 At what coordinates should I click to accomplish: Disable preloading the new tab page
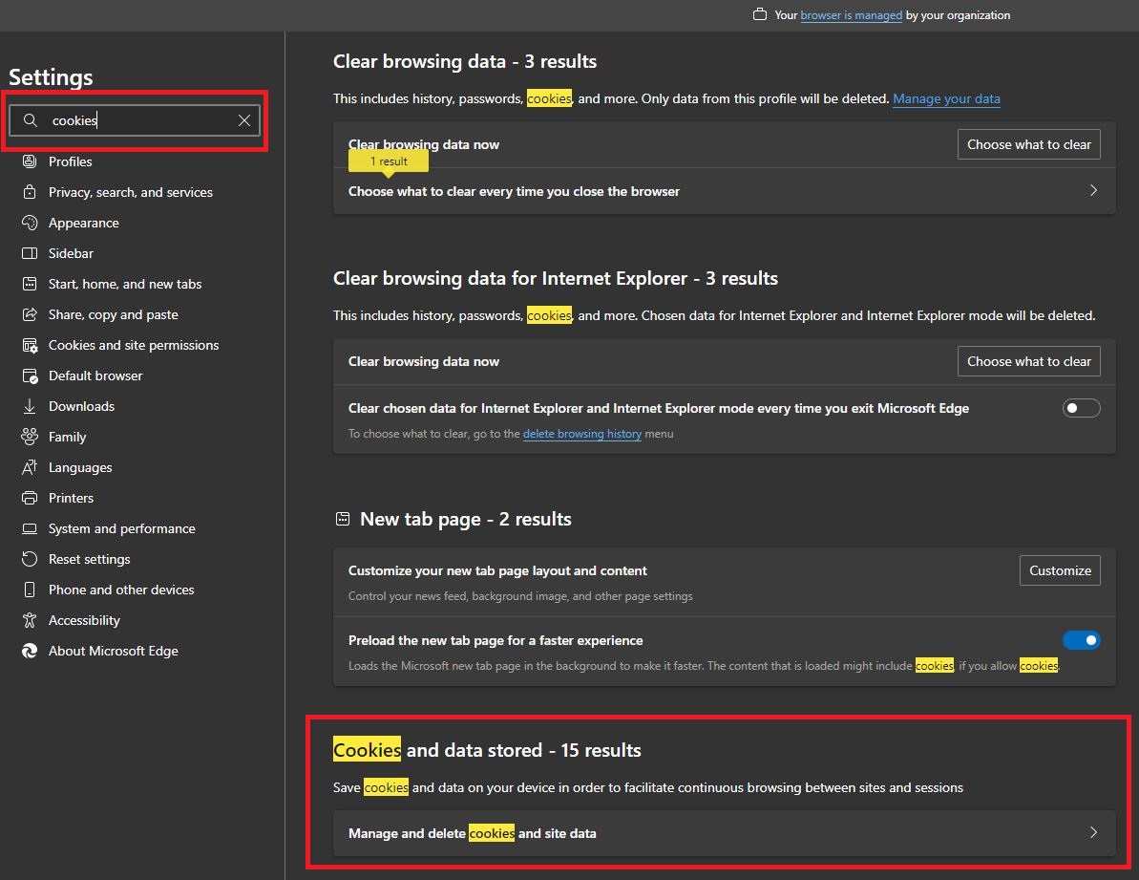[x=1081, y=640]
